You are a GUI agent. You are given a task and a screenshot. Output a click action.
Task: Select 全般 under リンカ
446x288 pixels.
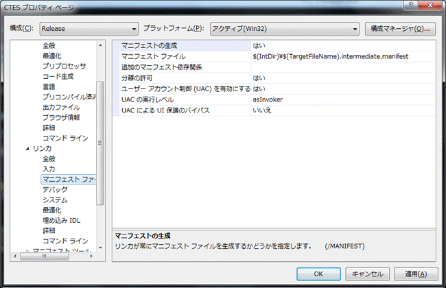pos(49,158)
